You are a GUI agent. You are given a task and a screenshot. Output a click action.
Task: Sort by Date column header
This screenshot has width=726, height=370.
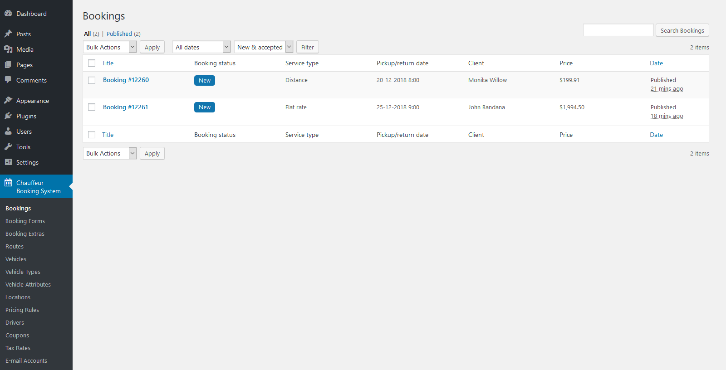[x=656, y=63]
